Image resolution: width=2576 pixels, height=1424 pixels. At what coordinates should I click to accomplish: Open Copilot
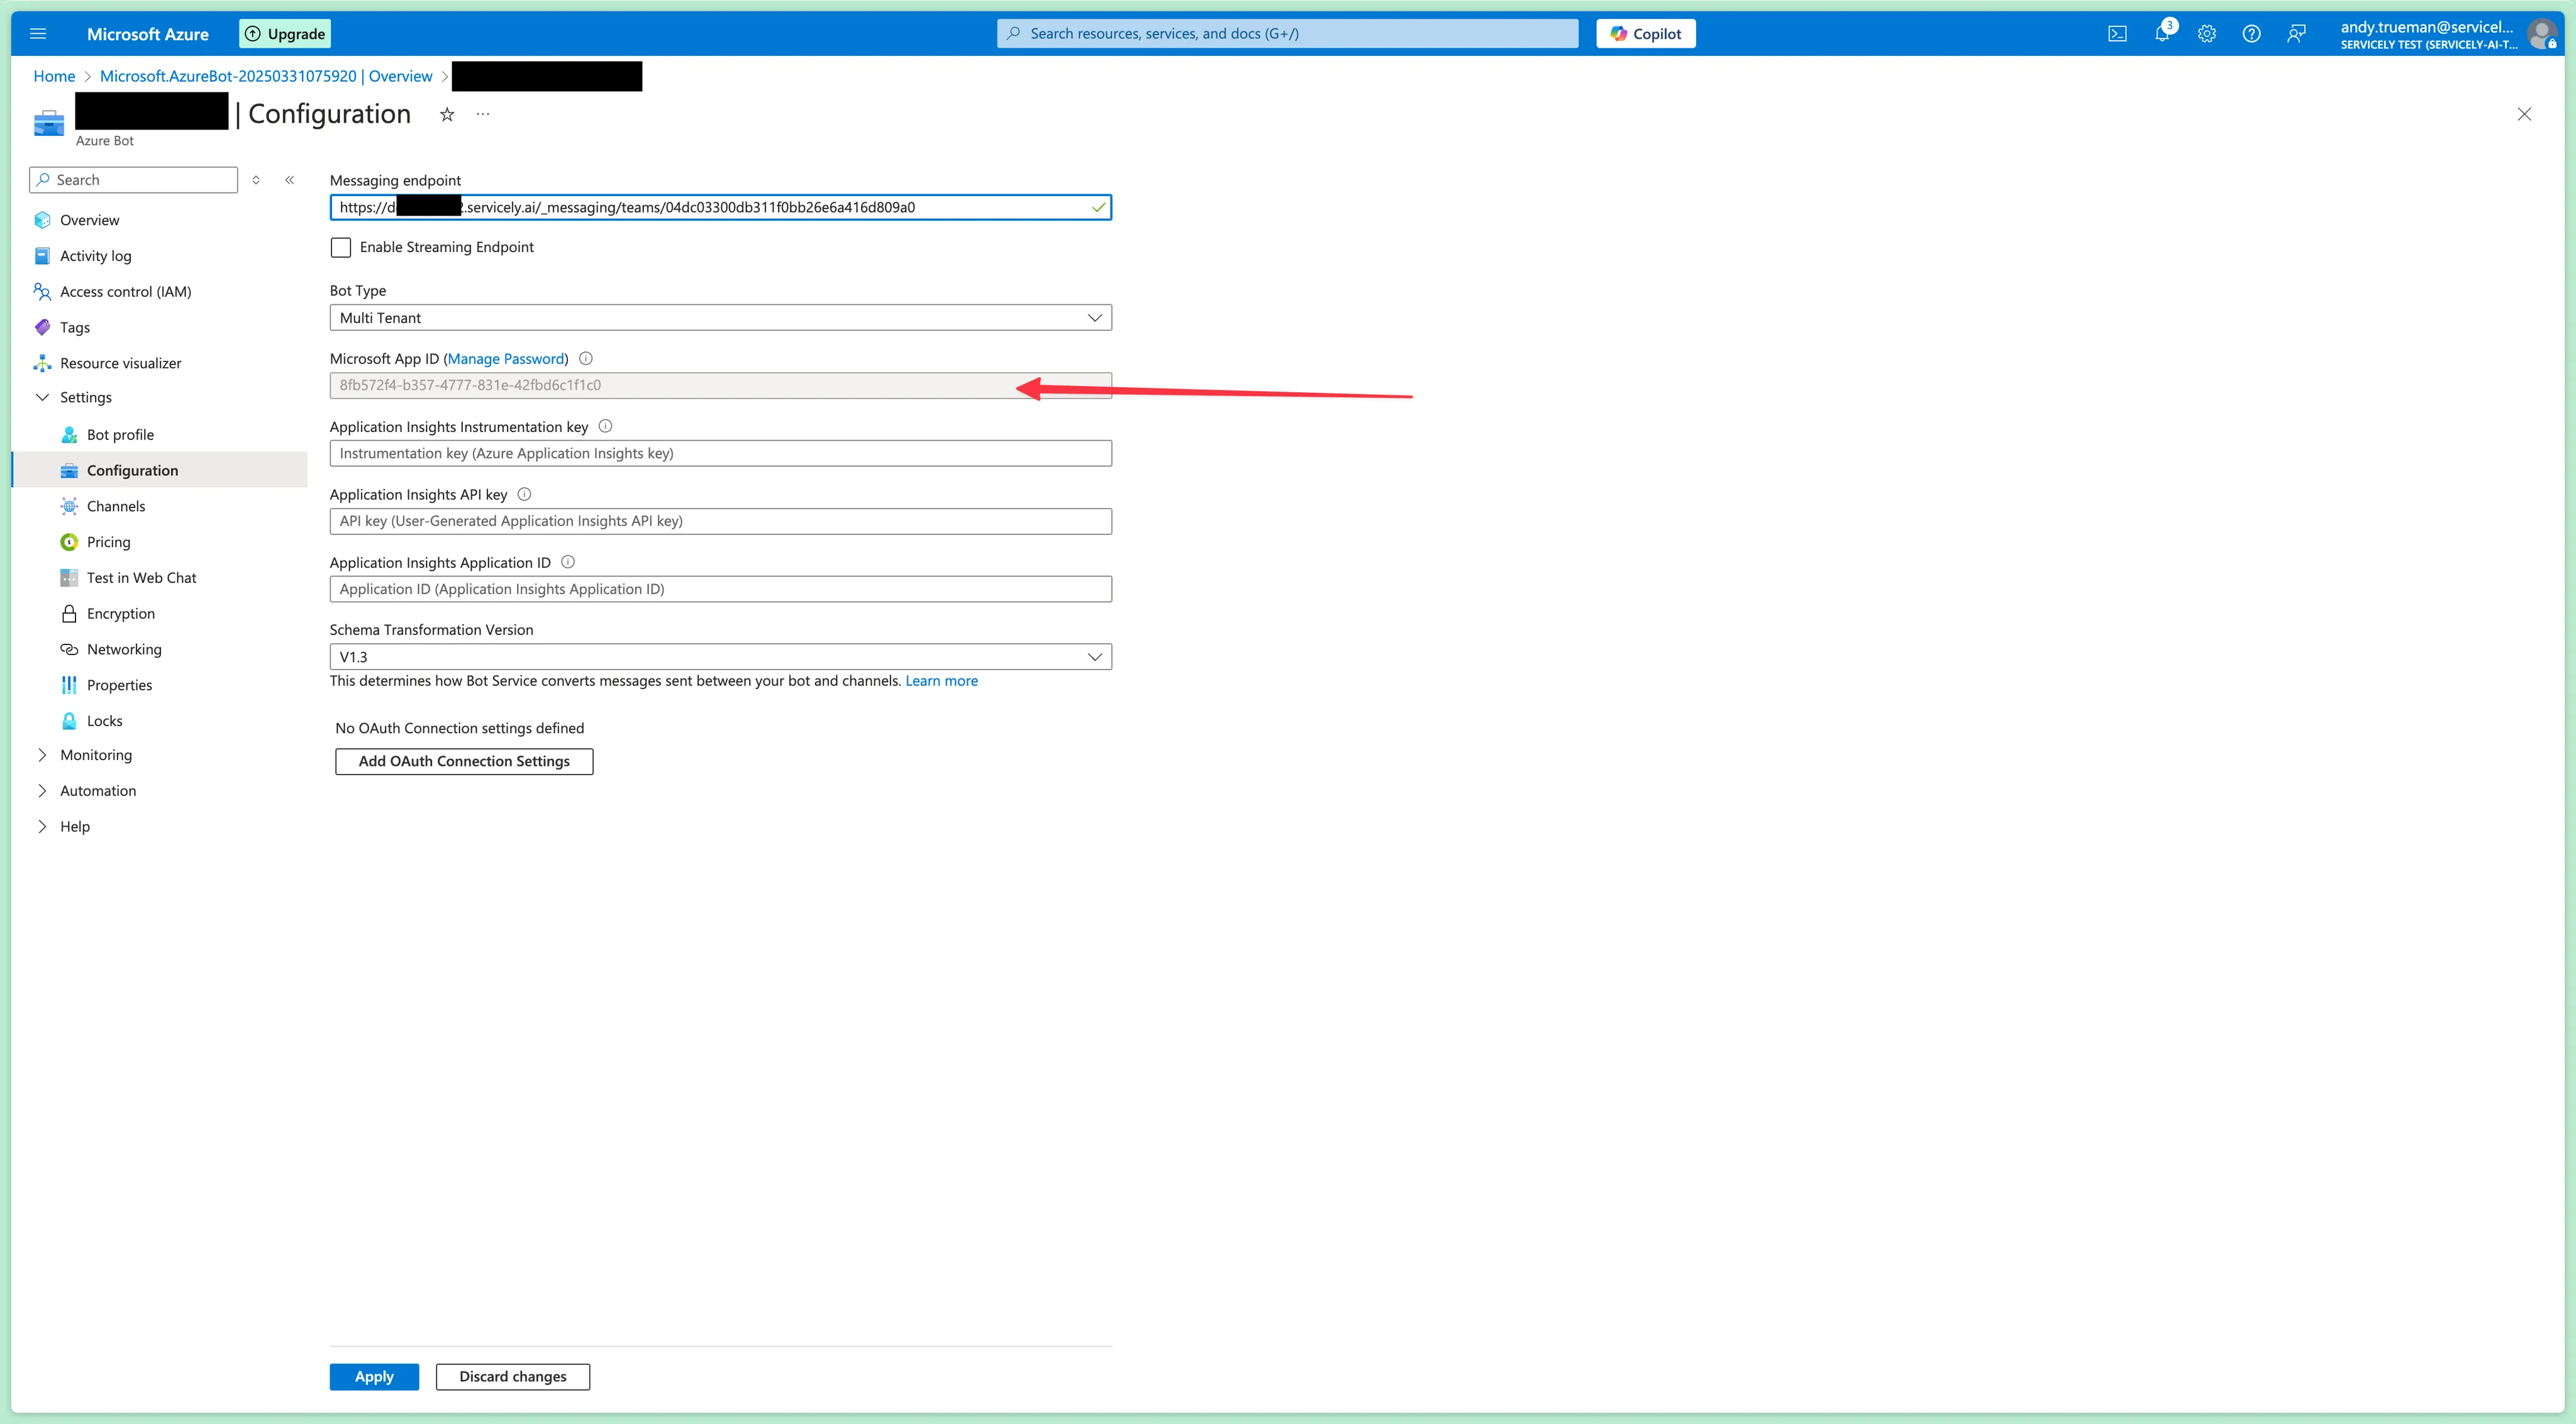1645,34
